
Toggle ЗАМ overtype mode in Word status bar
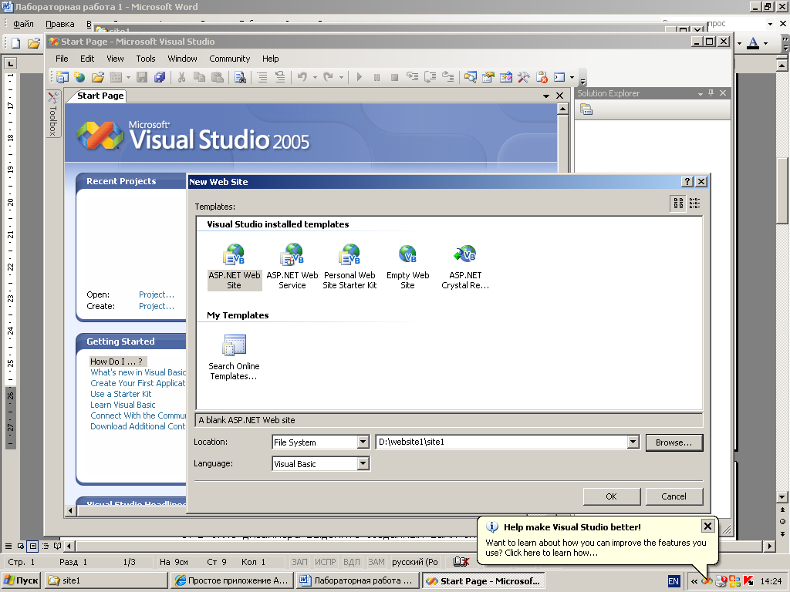pos(376,562)
